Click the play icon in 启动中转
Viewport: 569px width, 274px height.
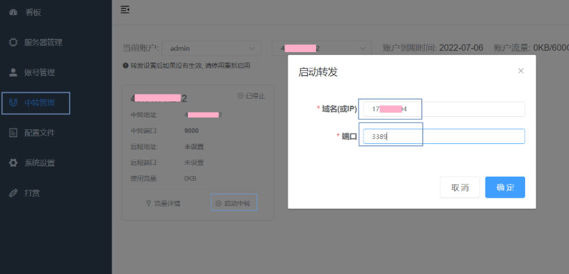pos(219,204)
